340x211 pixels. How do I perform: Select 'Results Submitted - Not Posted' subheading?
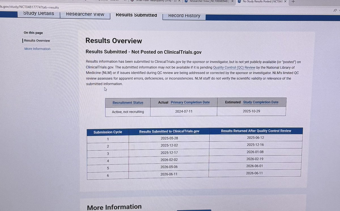tap(143, 52)
